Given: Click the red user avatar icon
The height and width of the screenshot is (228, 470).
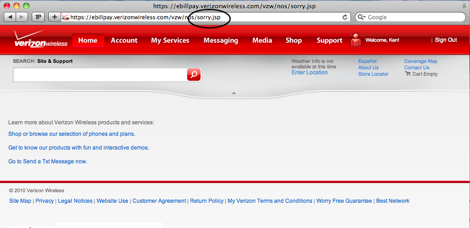Looking at the screenshot, I should click(x=356, y=41).
